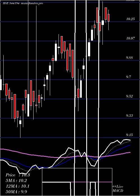Click the 9.33 price axis label
The height and width of the screenshot is (196, 140).
point(129,115)
